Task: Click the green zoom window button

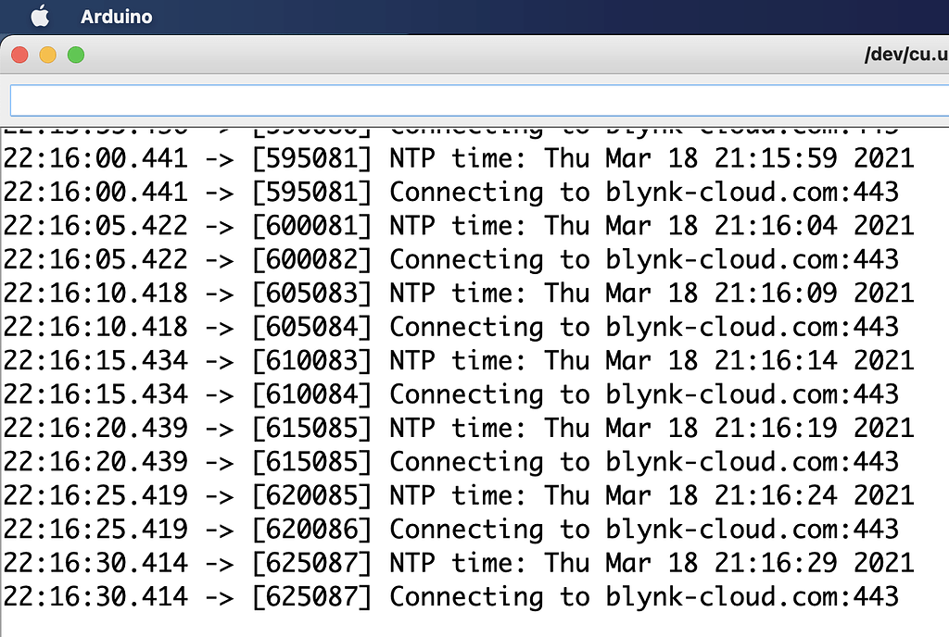Action: tap(76, 55)
